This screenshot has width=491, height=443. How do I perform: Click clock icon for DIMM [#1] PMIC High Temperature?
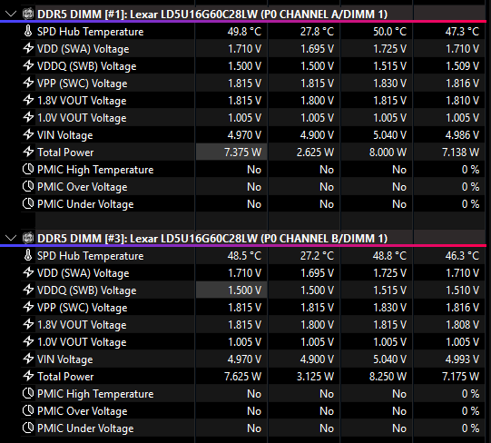[28, 169]
